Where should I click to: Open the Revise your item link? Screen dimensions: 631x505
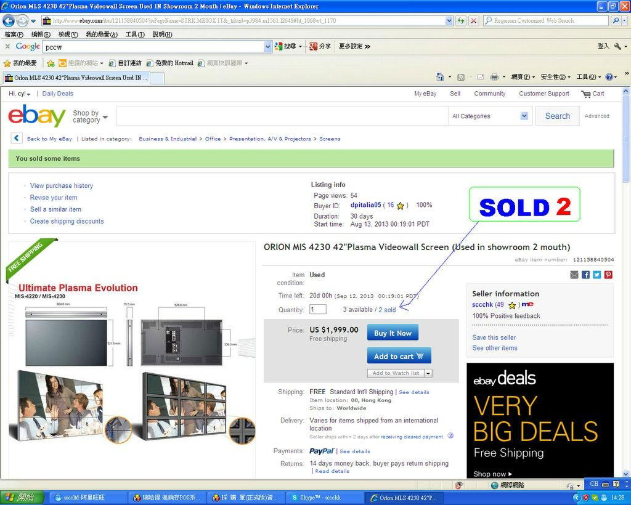point(54,198)
